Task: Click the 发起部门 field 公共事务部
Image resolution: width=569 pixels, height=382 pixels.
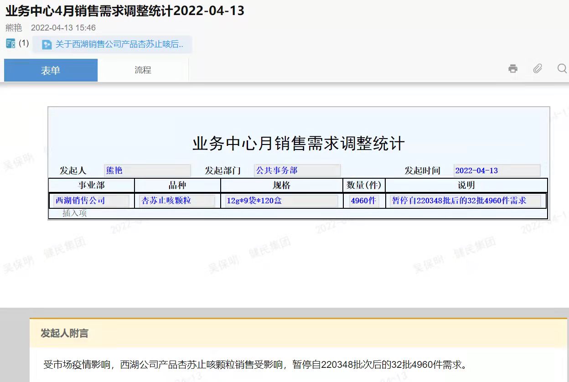Action: tap(297, 170)
